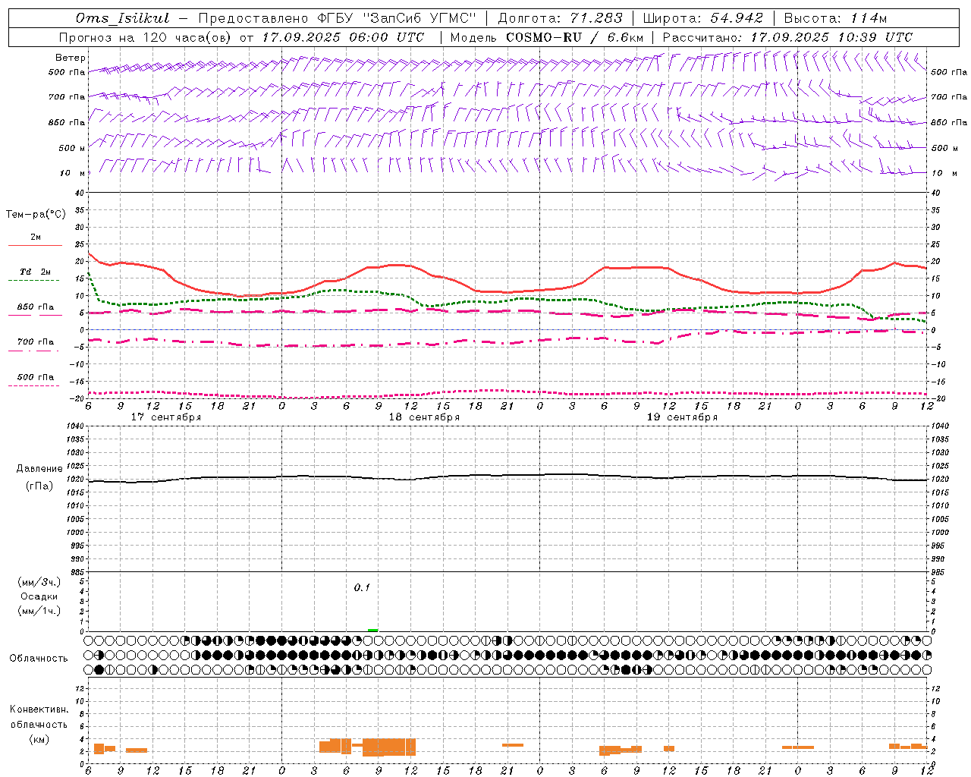Click the Широта: 54.942 value
Screen dimensions: 971x777
[x=702, y=18]
